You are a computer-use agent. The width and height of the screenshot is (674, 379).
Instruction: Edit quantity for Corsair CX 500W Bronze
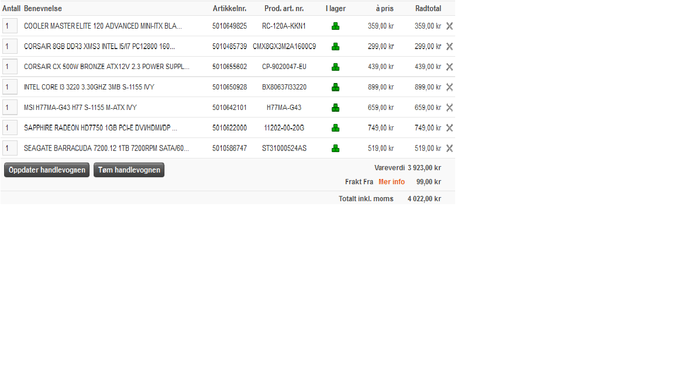click(x=10, y=67)
